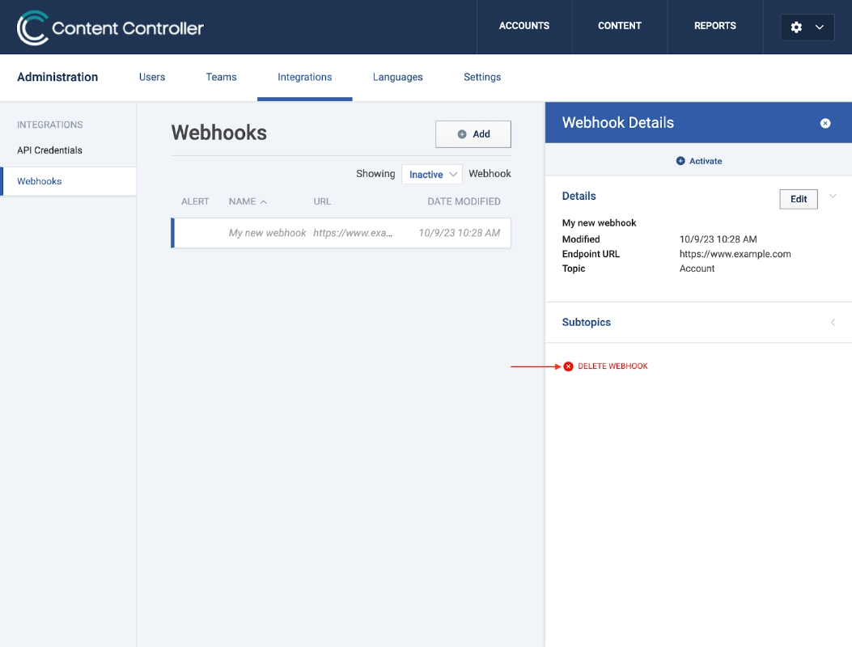The height and width of the screenshot is (647, 852).
Task: Switch to the Teams tab
Action: point(221,77)
